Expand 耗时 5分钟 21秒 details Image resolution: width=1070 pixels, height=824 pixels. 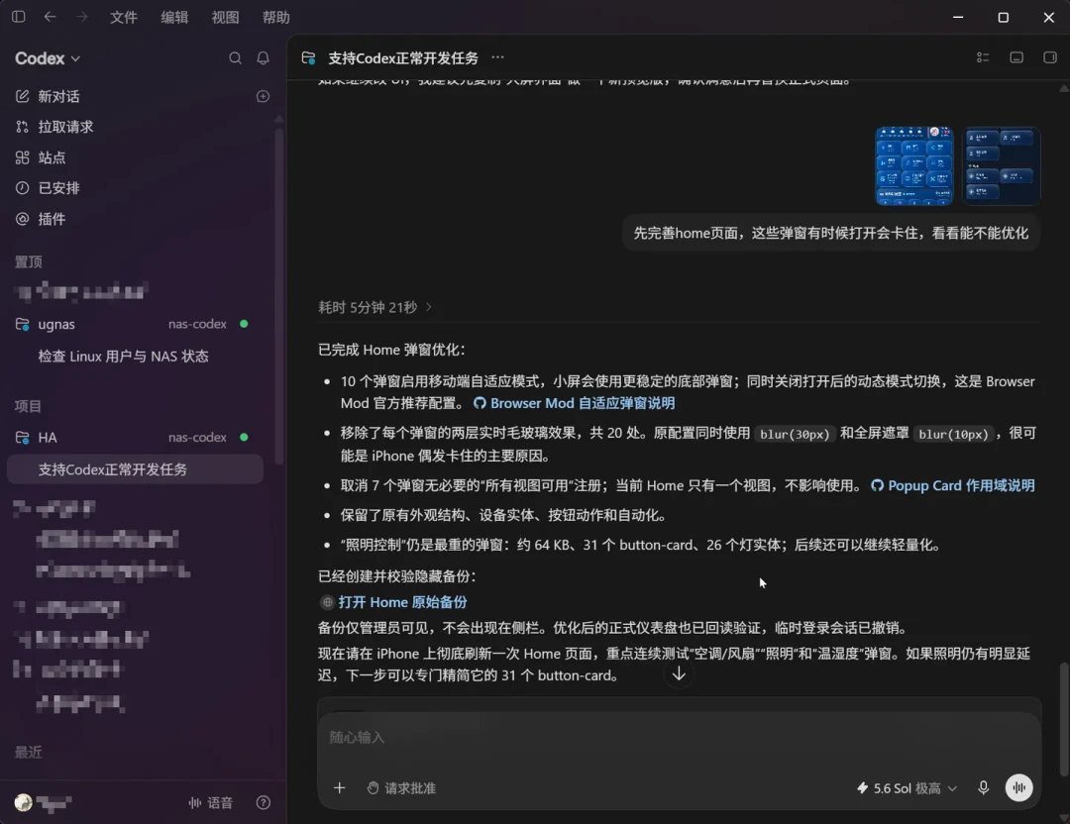tap(374, 308)
